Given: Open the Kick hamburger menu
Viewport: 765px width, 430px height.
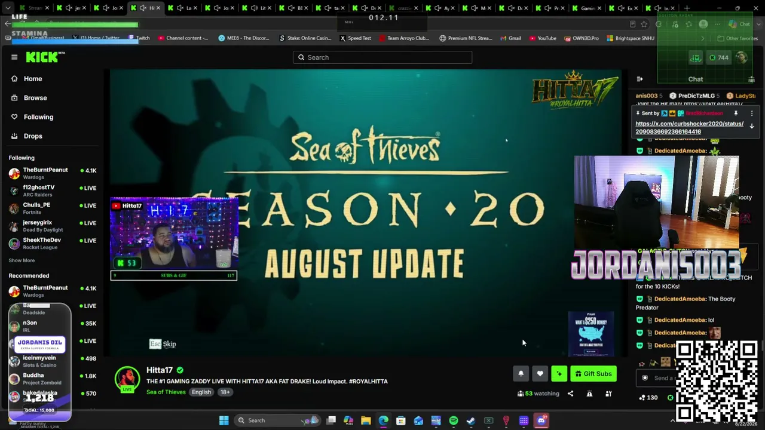Looking at the screenshot, I should [x=14, y=57].
